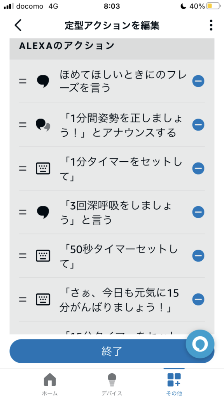Tap the speech bubble icon for ほめてほしいときに
224x399 pixels.
tap(43, 81)
